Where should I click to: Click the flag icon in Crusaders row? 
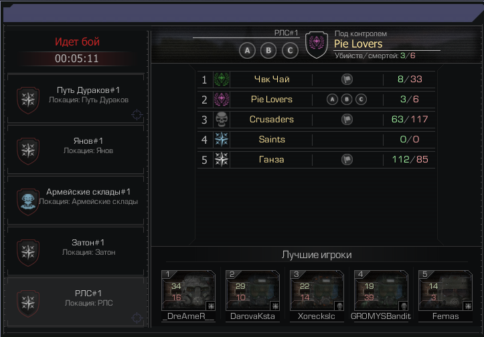point(347,120)
